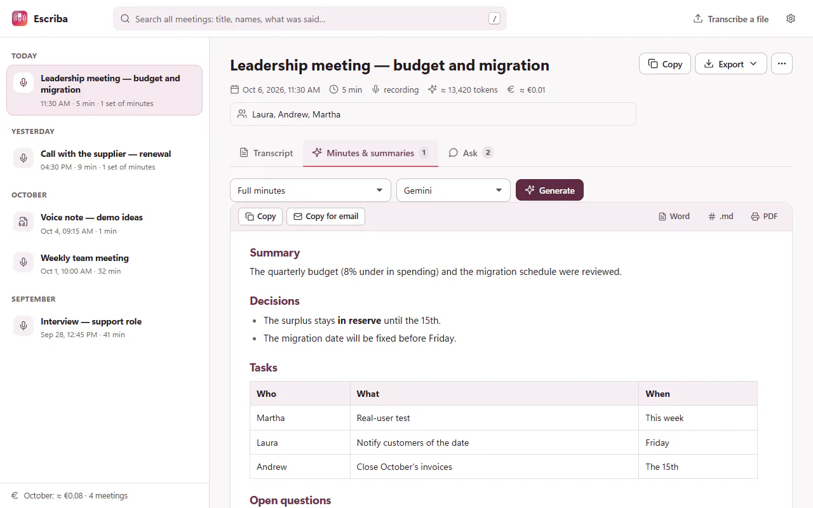Click microphone icon of supplier renewal call
813x508 pixels.
(x=24, y=158)
